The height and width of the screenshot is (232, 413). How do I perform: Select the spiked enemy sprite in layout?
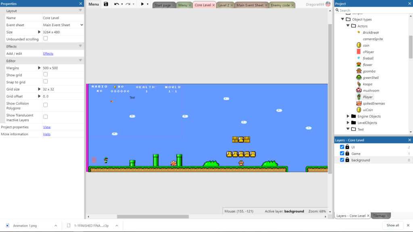pos(173,163)
